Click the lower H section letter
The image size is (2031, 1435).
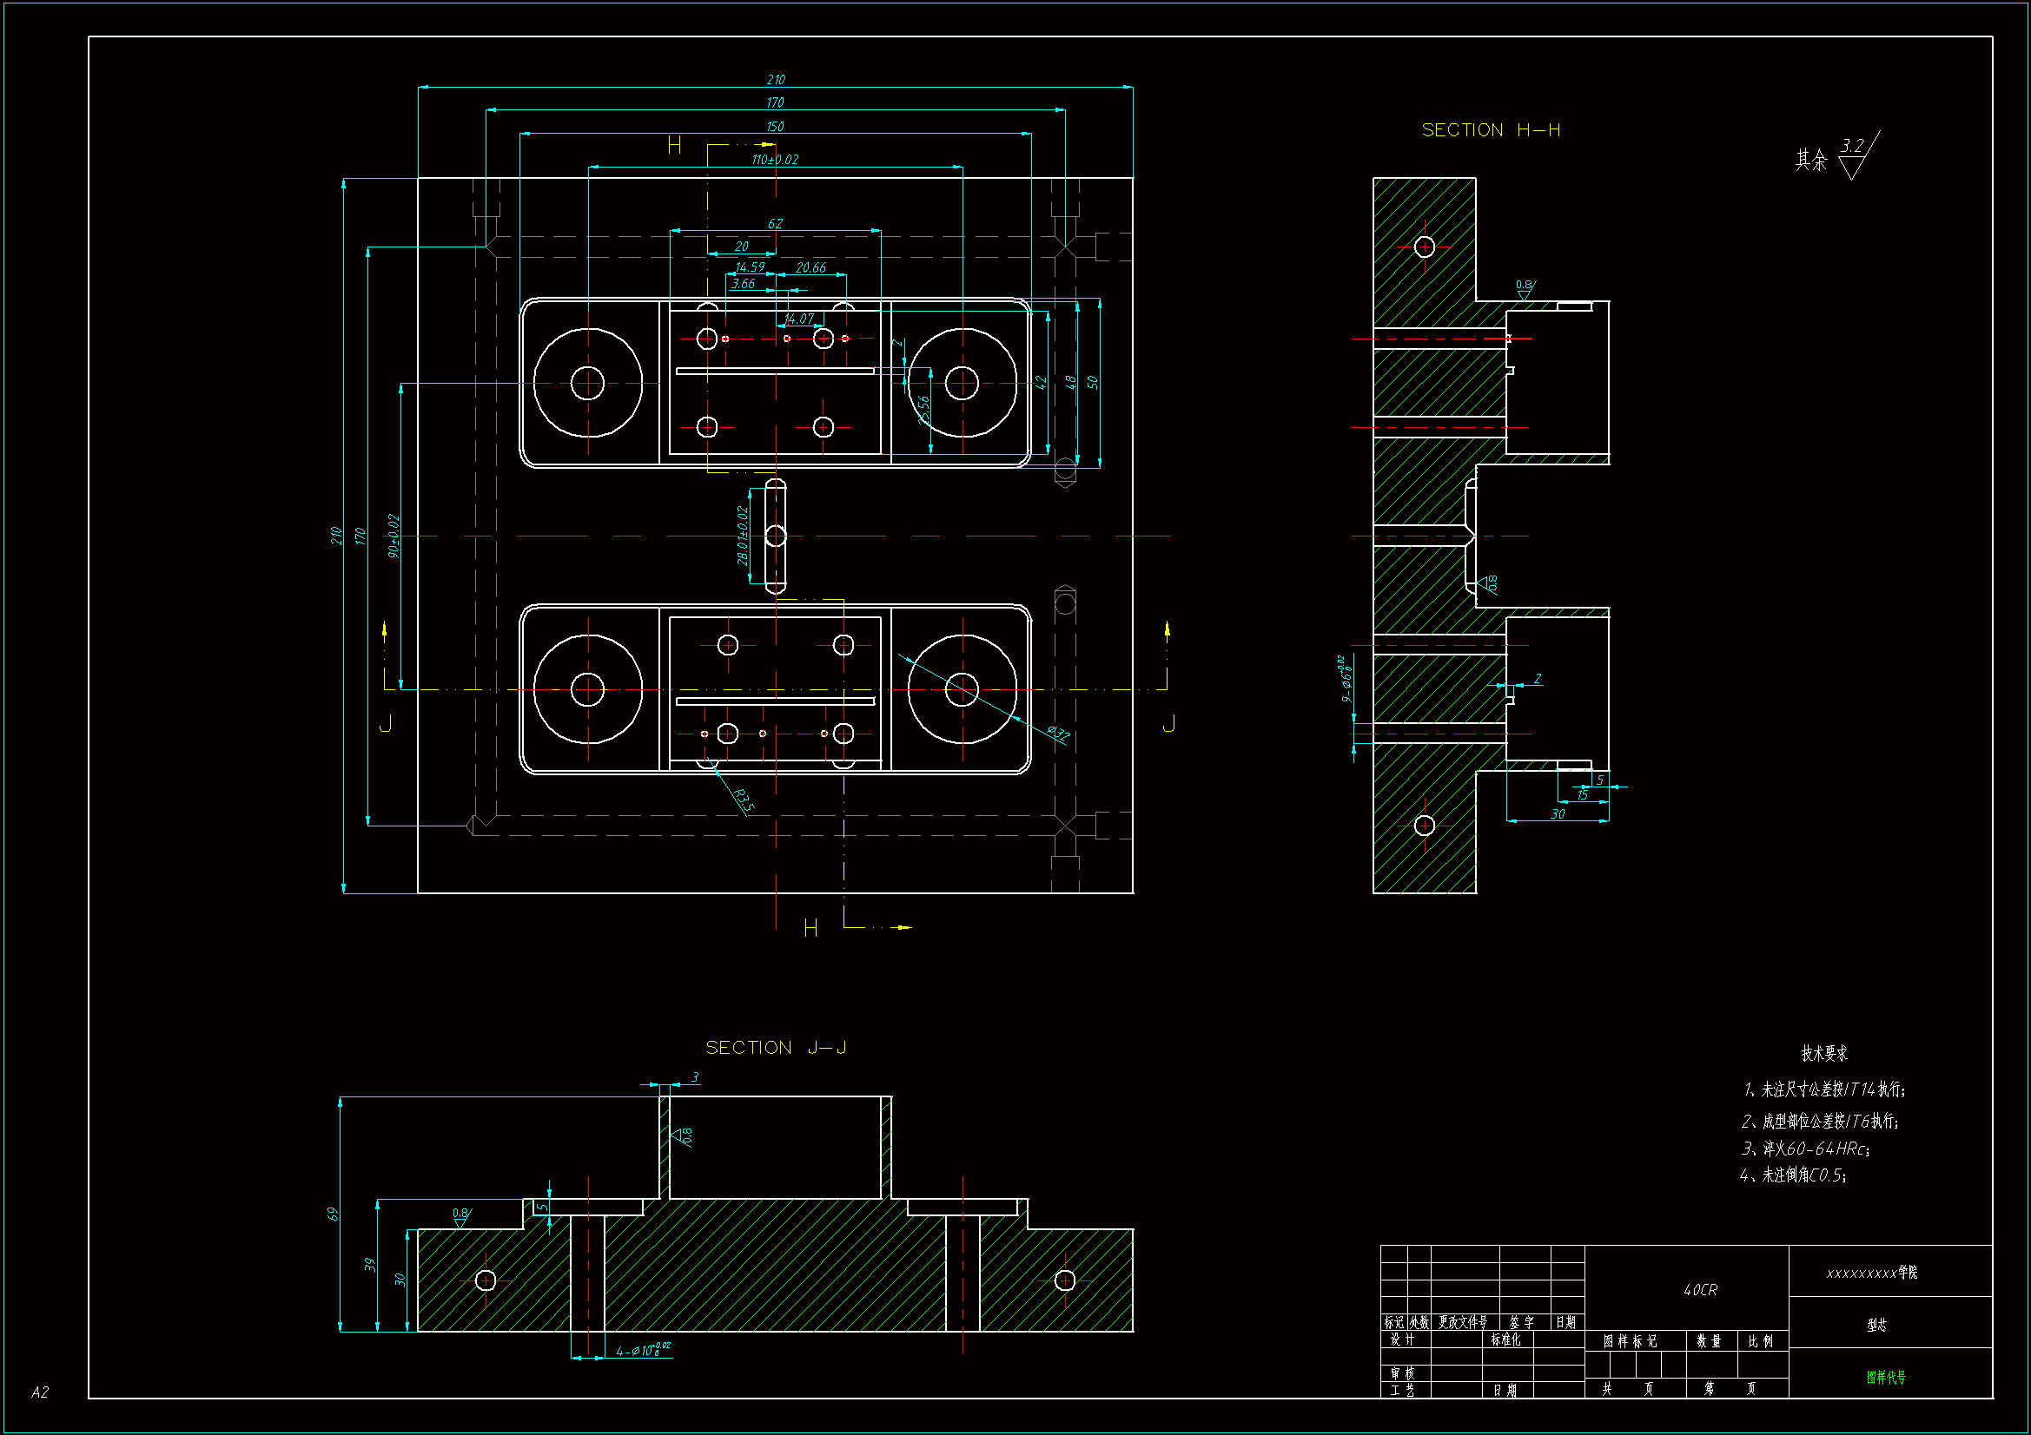click(810, 928)
